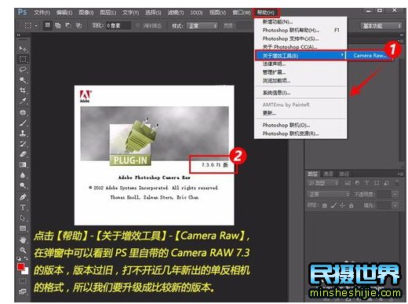408x304 pixels.
Task: Select the Gradient tool
Action: point(23,165)
